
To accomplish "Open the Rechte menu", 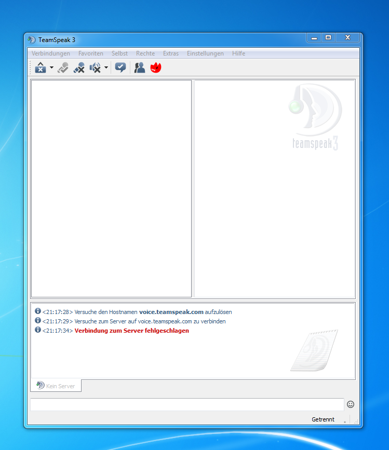I will (145, 53).
